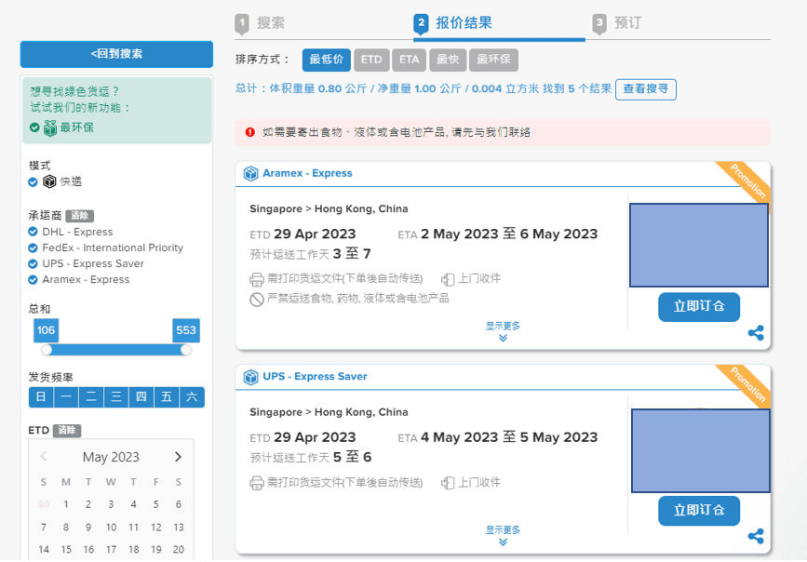Uncheck UPS - Express Saver carrier filter
The width and height of the screenshot is (807, 562).
coord(33,264)
